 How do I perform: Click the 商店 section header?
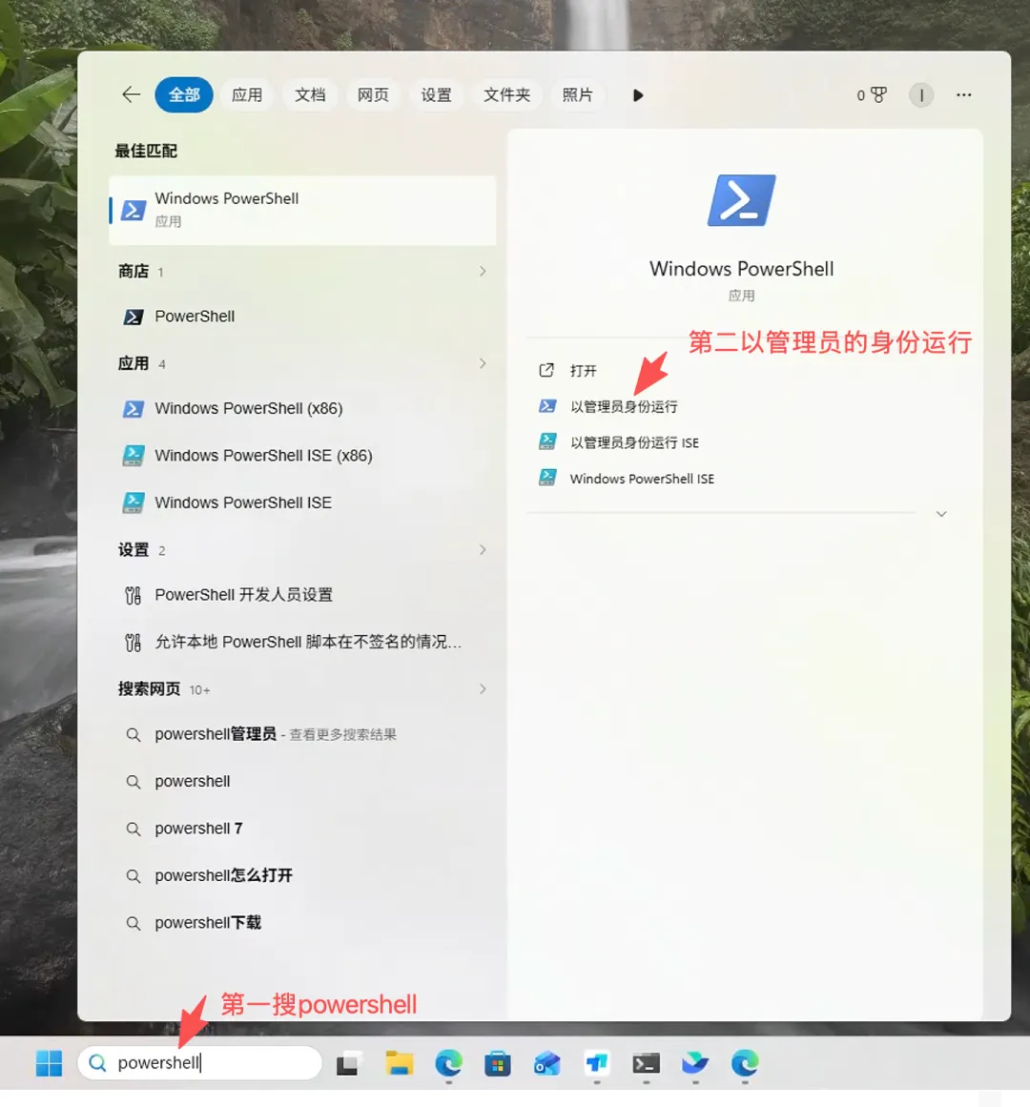click(134, 271)
